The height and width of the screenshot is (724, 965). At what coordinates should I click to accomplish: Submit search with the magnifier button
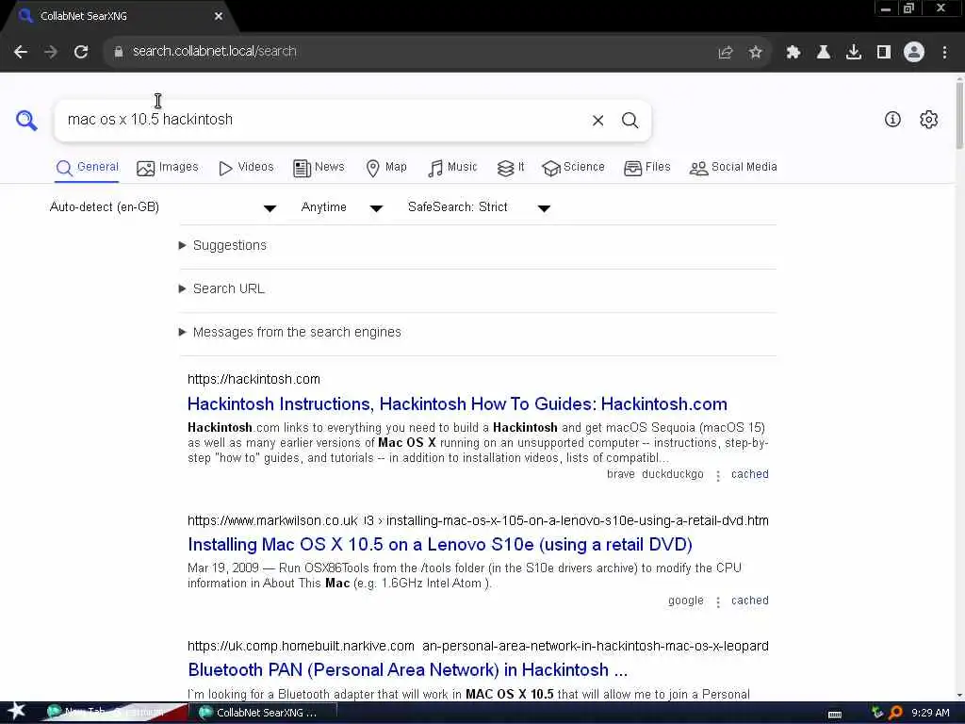pos(630,120)
